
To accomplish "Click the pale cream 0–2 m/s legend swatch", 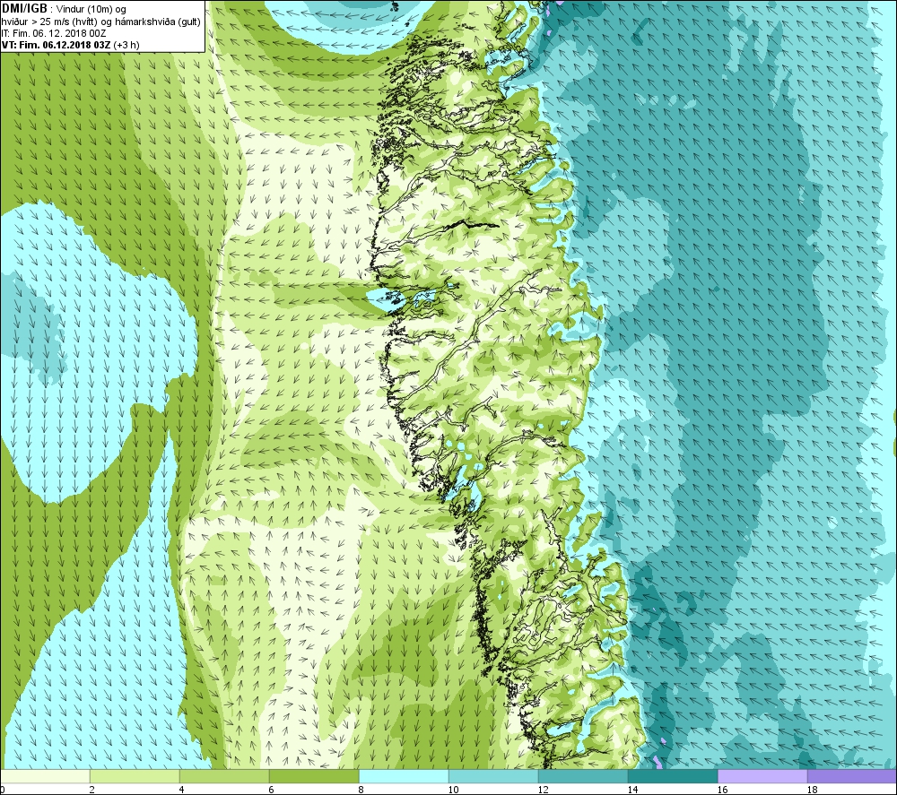I will click(x=45, y=776).
